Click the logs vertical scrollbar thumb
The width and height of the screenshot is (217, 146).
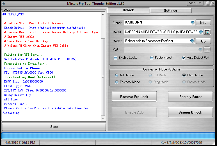(x=103, y=77)
